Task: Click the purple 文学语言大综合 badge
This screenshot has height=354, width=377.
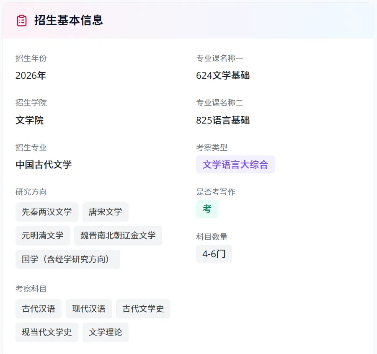Action: [x=235, y=165]
